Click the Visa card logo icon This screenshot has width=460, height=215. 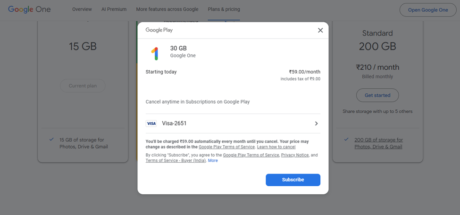(151, 124)
